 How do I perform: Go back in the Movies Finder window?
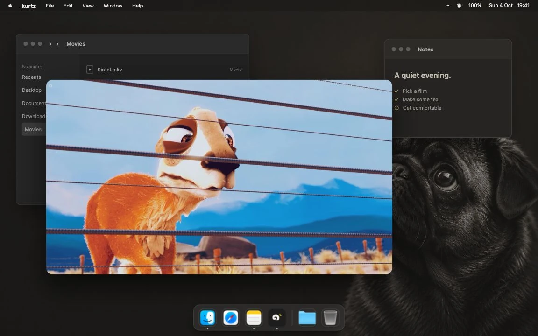[51, 44]
